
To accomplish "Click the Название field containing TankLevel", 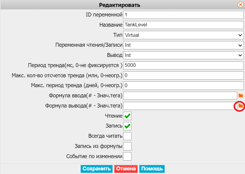I will click(x=183, y=25).
